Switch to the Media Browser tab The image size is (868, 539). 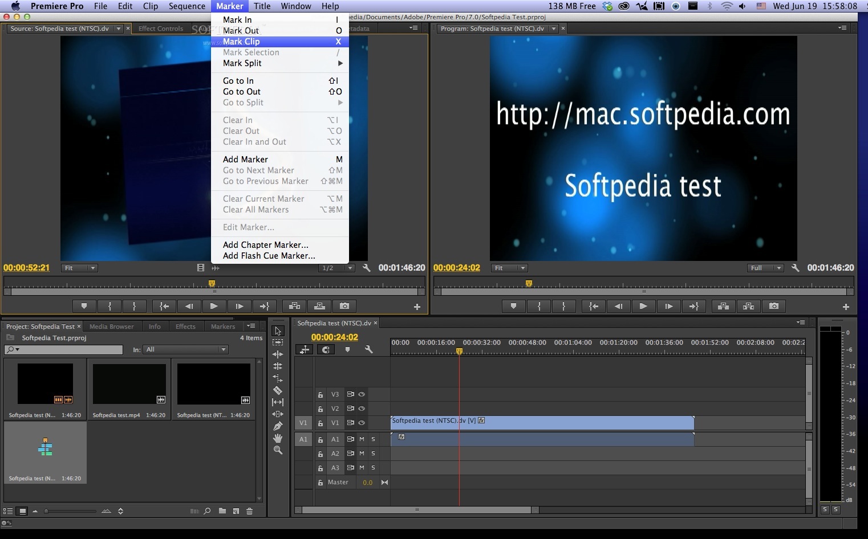tap(111, 326)
